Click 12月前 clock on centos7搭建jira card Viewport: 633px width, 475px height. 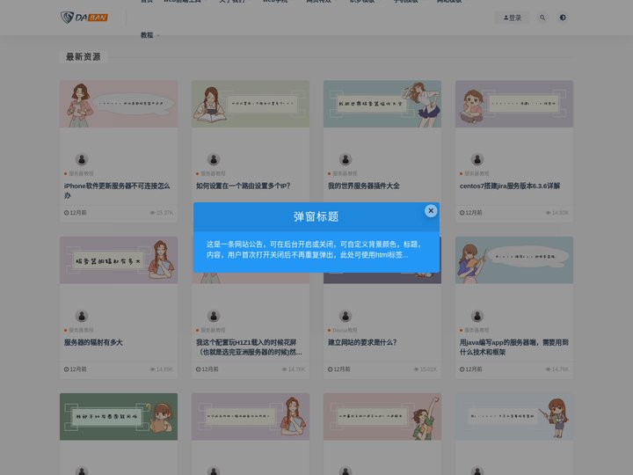[470, 213]
